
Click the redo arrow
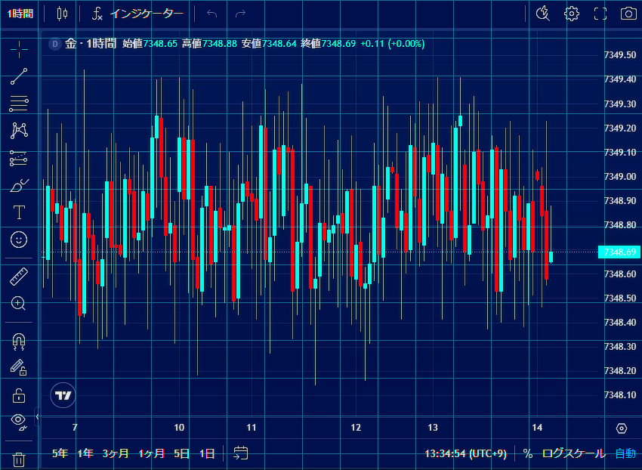pyautogui.click(x=240, y=14)
